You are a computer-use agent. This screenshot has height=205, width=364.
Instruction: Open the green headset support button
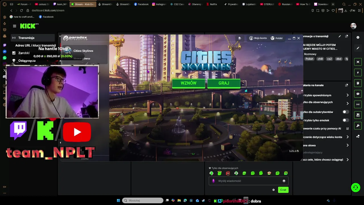tap(355, 187)
